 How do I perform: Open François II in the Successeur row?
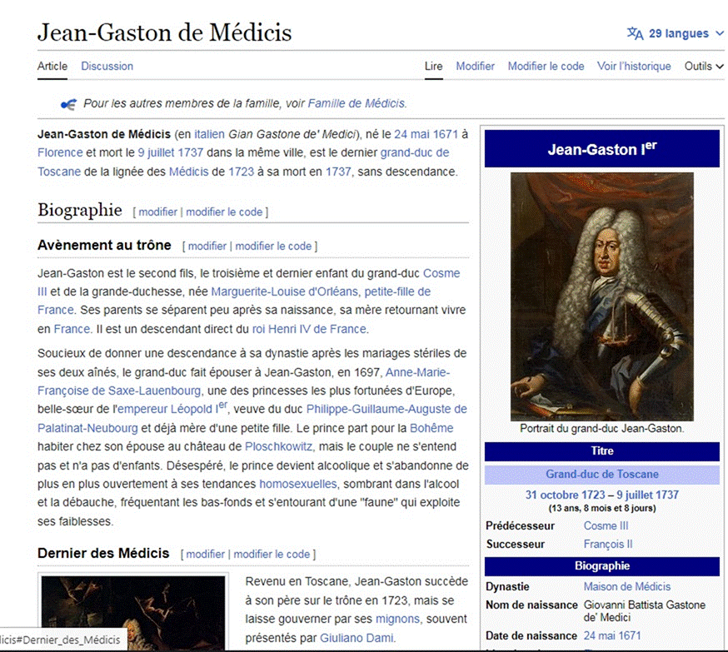click(x=608, y=544)
